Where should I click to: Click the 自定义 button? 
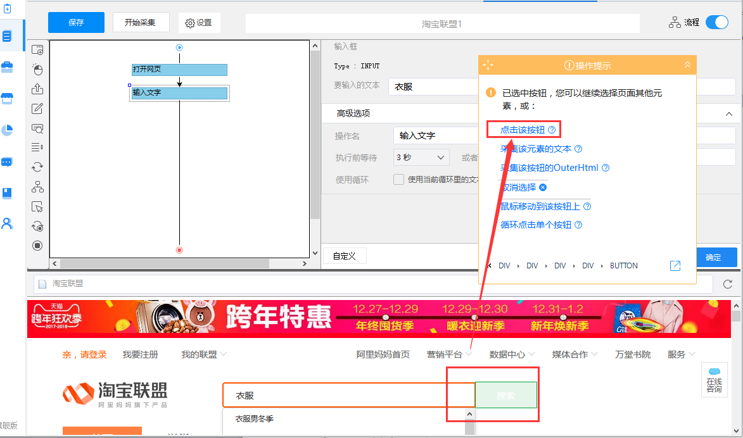pyautogui.click(x=345, y=256)
